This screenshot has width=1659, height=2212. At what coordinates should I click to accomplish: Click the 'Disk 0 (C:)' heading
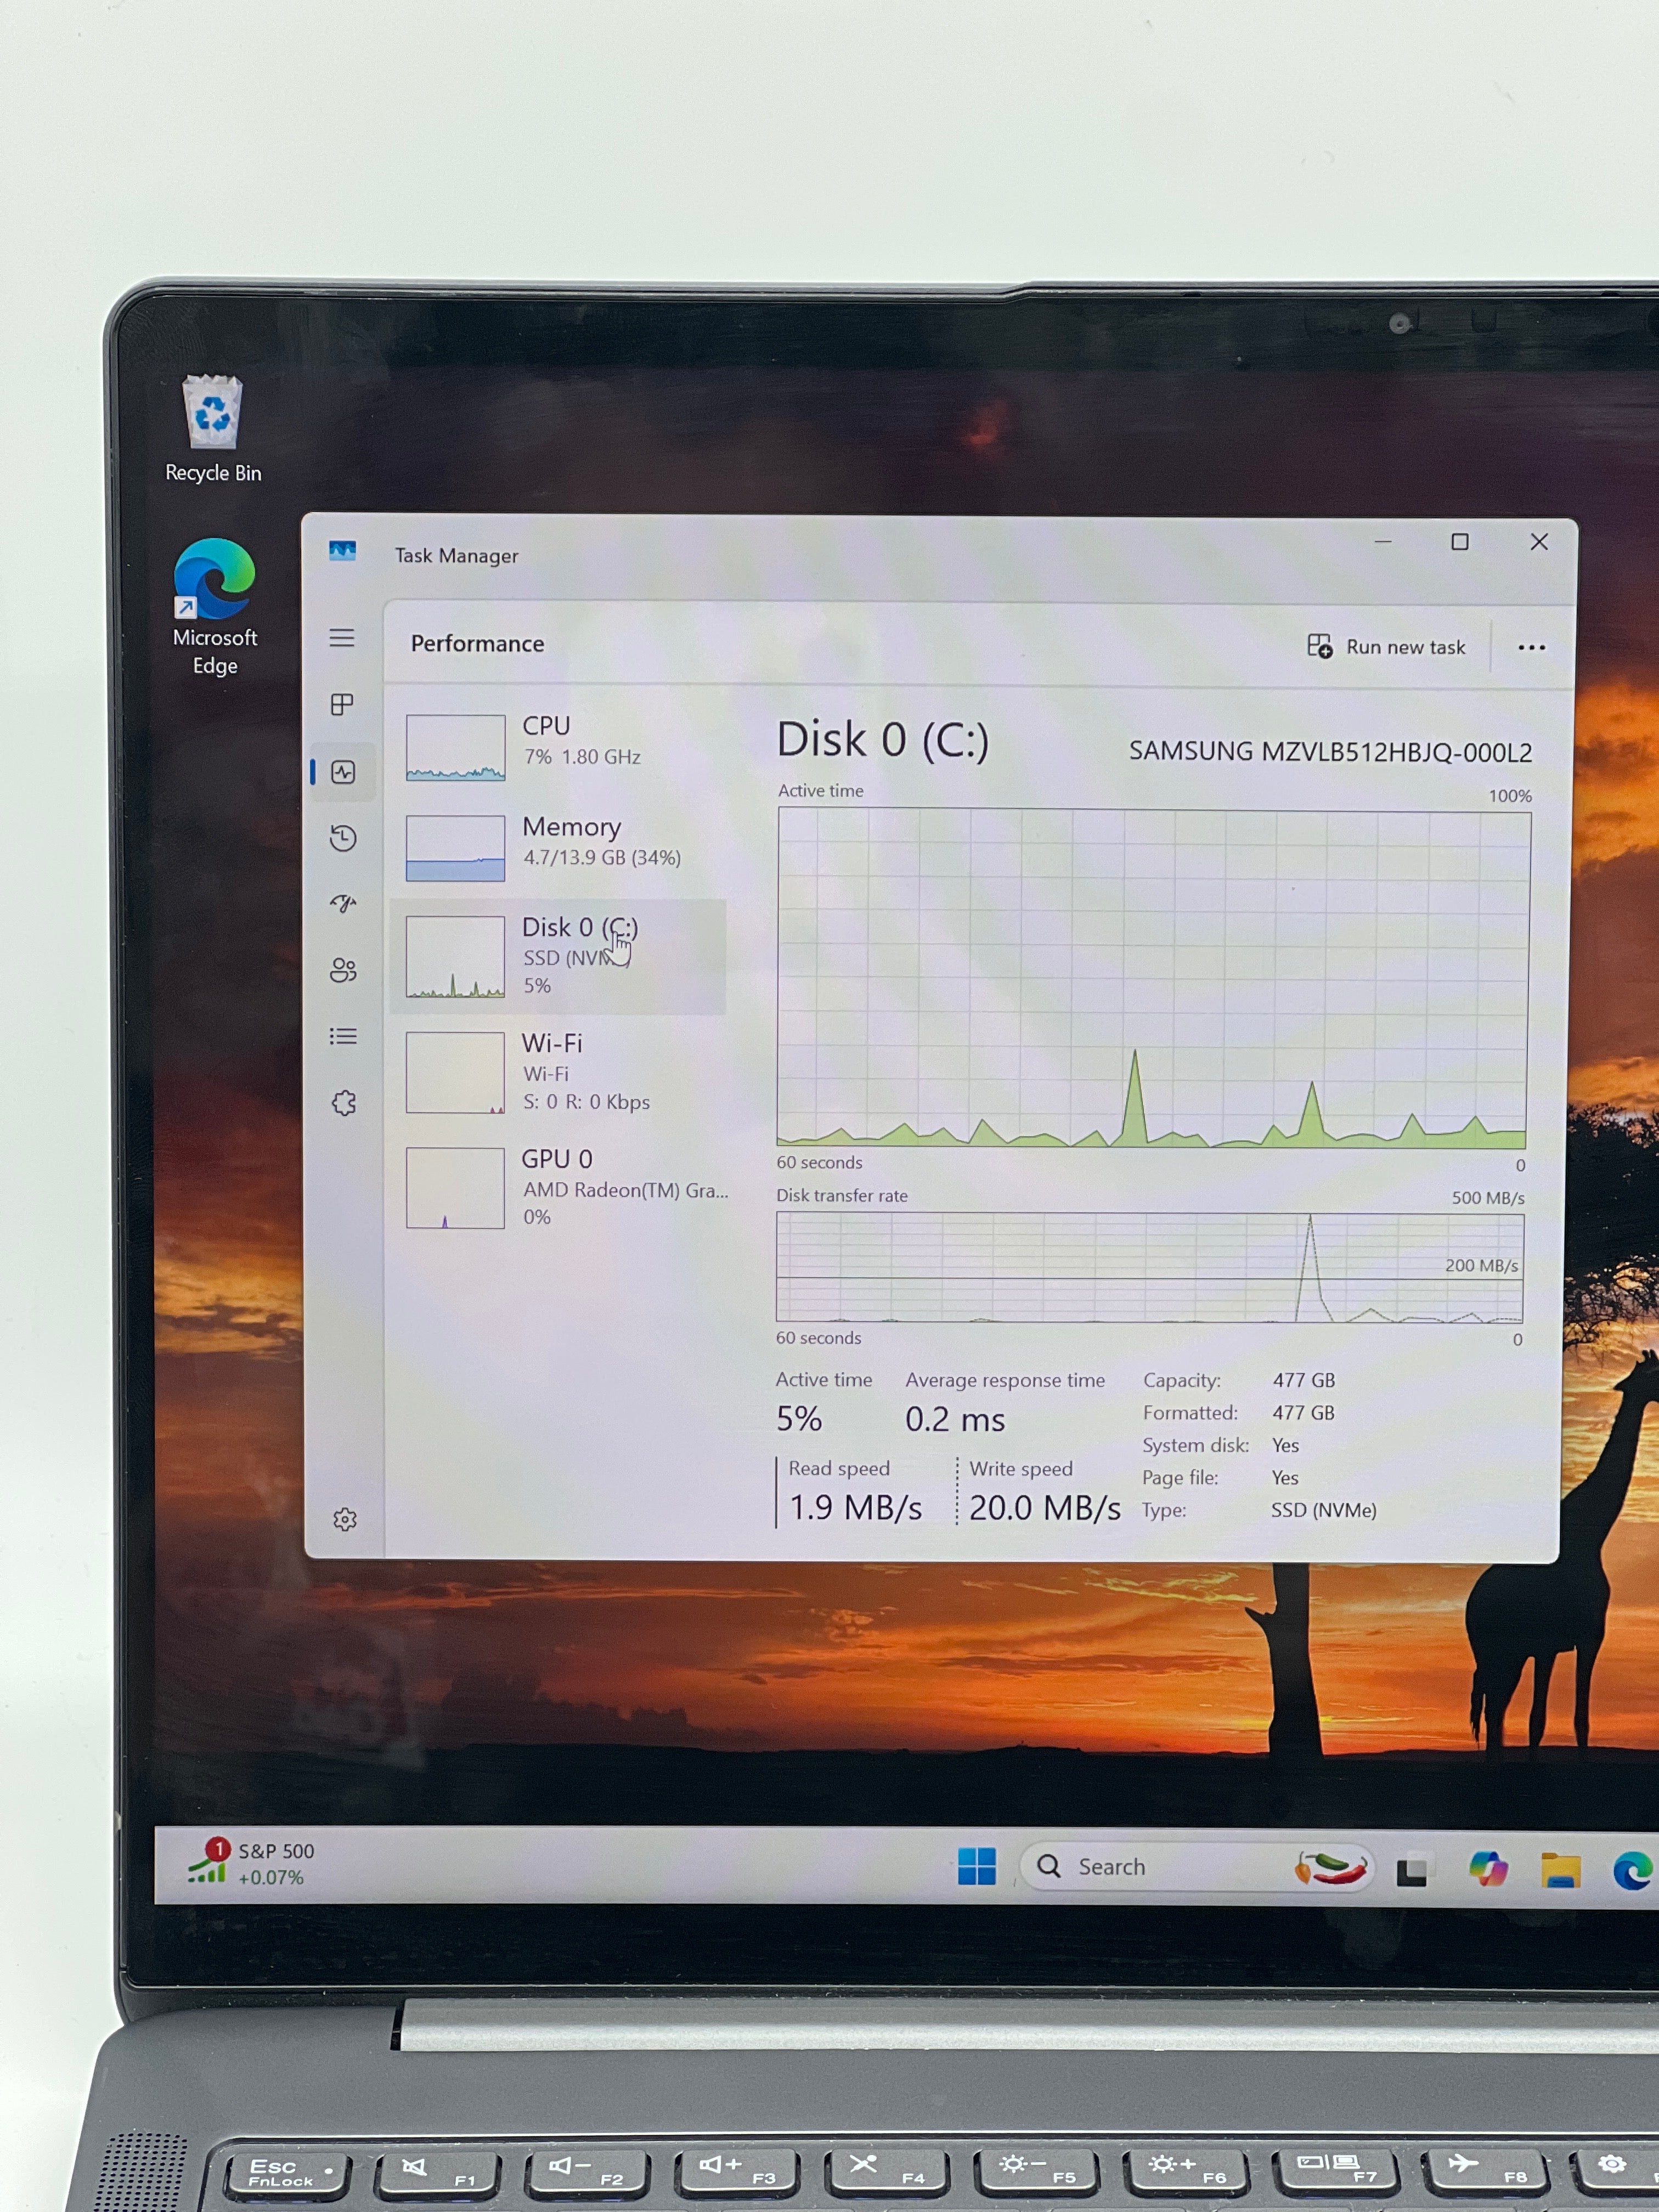[x=883, y=740]
